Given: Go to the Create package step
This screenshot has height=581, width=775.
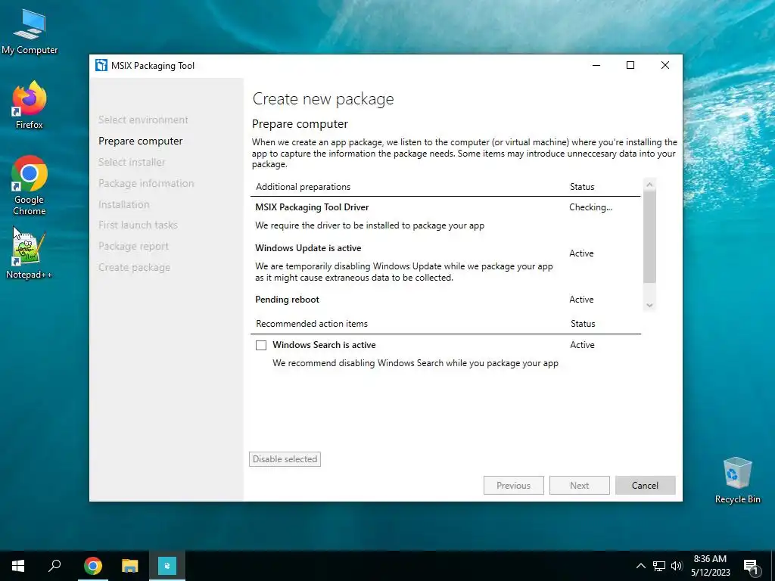Looking at the screenshot, I should 134,267.
